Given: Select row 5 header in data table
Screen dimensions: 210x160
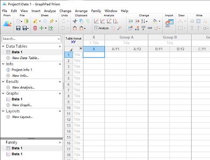Looking at the screenshot, I should (69, 78).
